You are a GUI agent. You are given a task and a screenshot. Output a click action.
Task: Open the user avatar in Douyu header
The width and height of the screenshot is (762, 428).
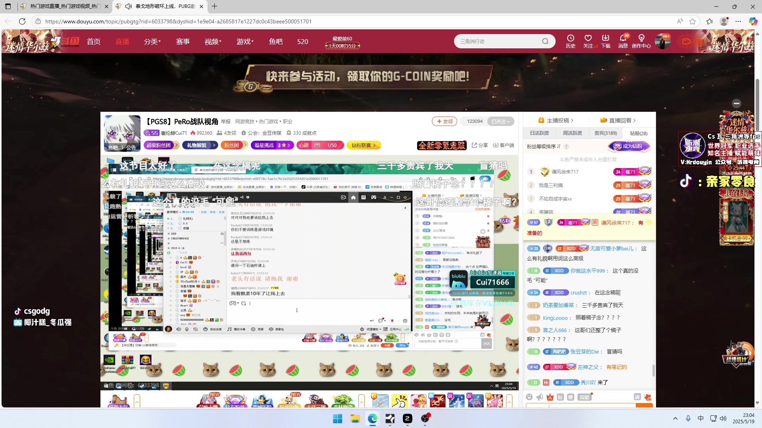tap(662, 41)
